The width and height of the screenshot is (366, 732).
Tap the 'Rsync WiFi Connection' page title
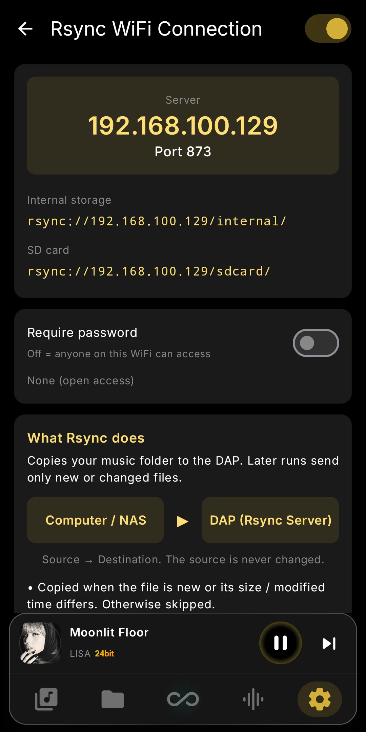(156, 29)
